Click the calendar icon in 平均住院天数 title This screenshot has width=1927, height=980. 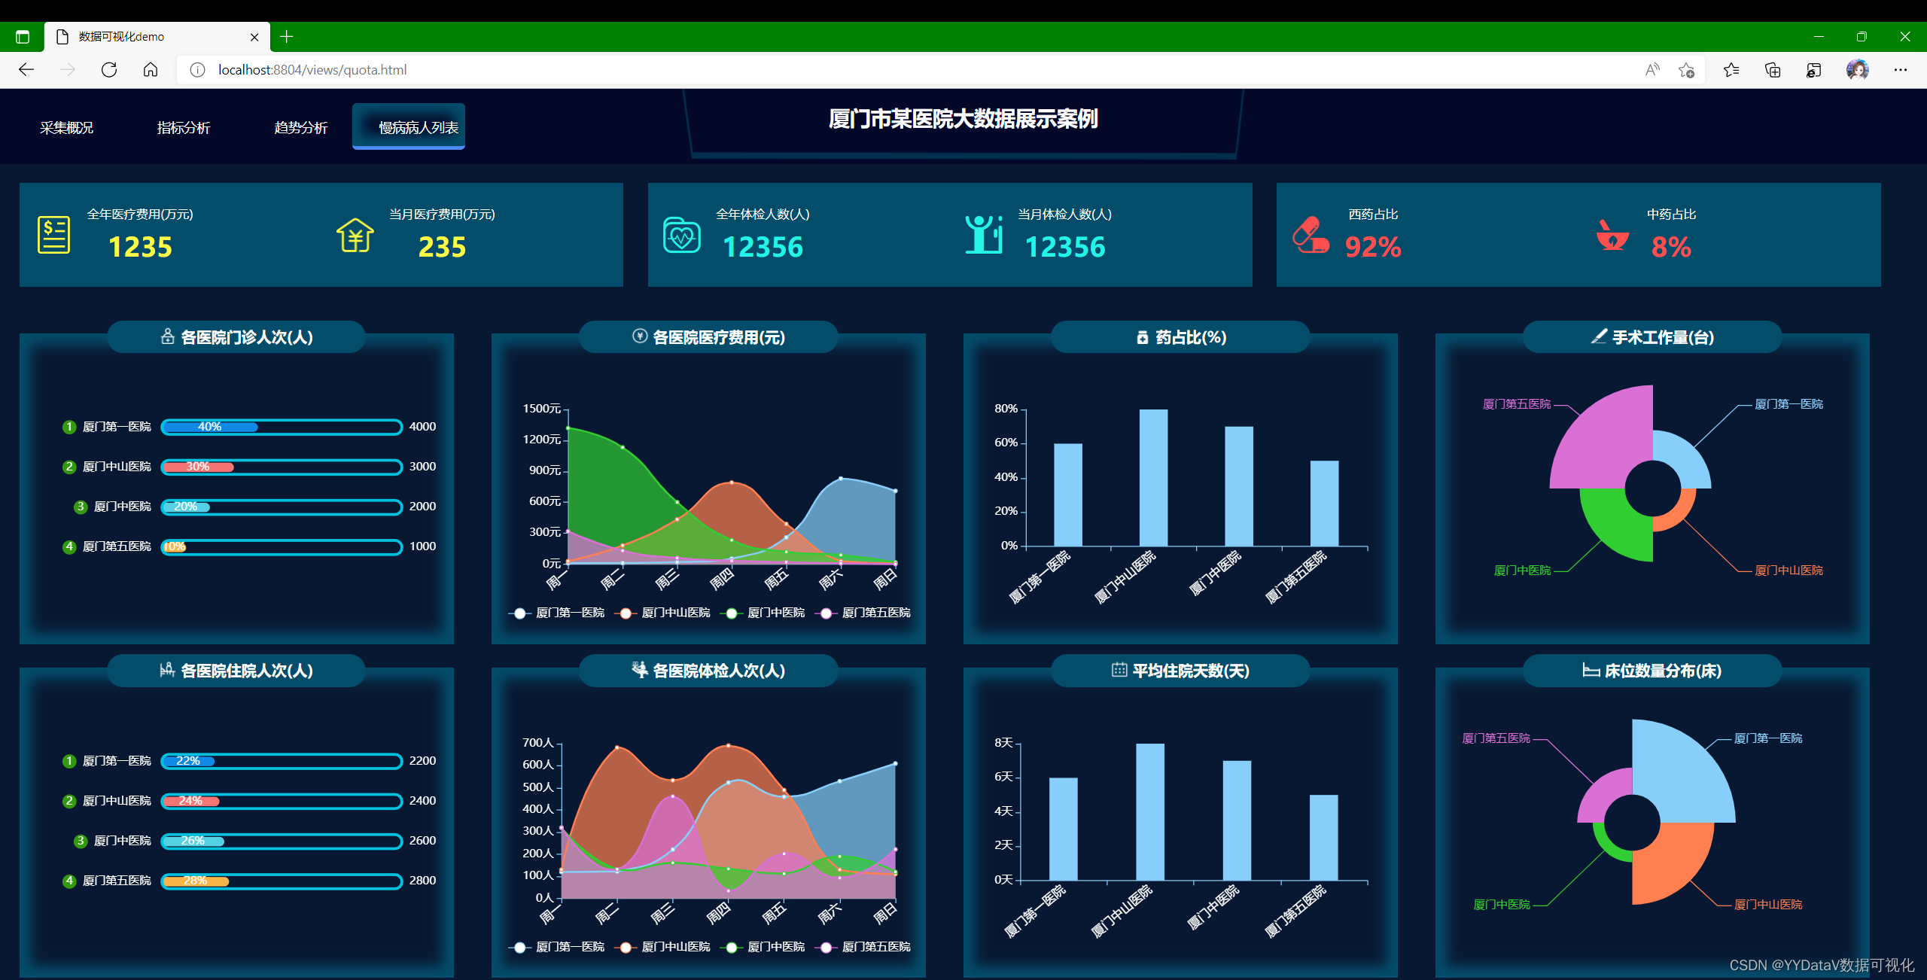tap(1119, 671)
